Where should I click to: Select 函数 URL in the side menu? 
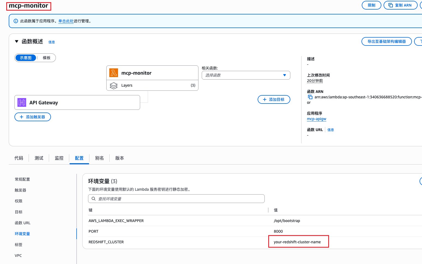(x=23, y=223)
